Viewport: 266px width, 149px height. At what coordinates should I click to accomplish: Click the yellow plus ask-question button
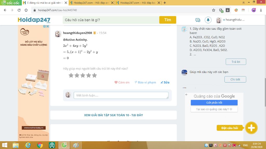point(251,128)
